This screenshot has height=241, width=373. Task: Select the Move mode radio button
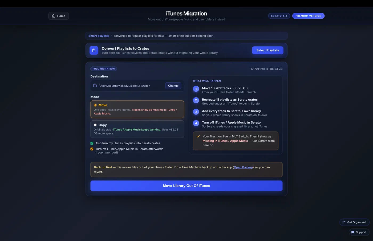pos(95,105)
